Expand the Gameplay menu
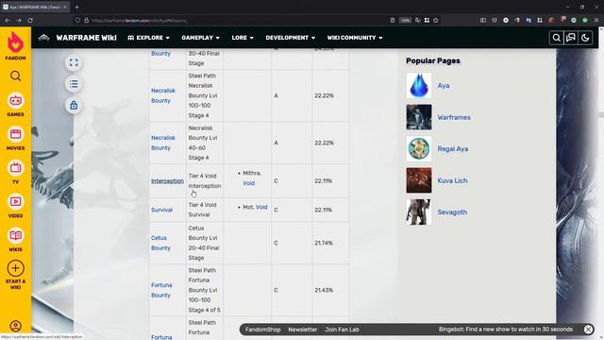 coord(200,38)
